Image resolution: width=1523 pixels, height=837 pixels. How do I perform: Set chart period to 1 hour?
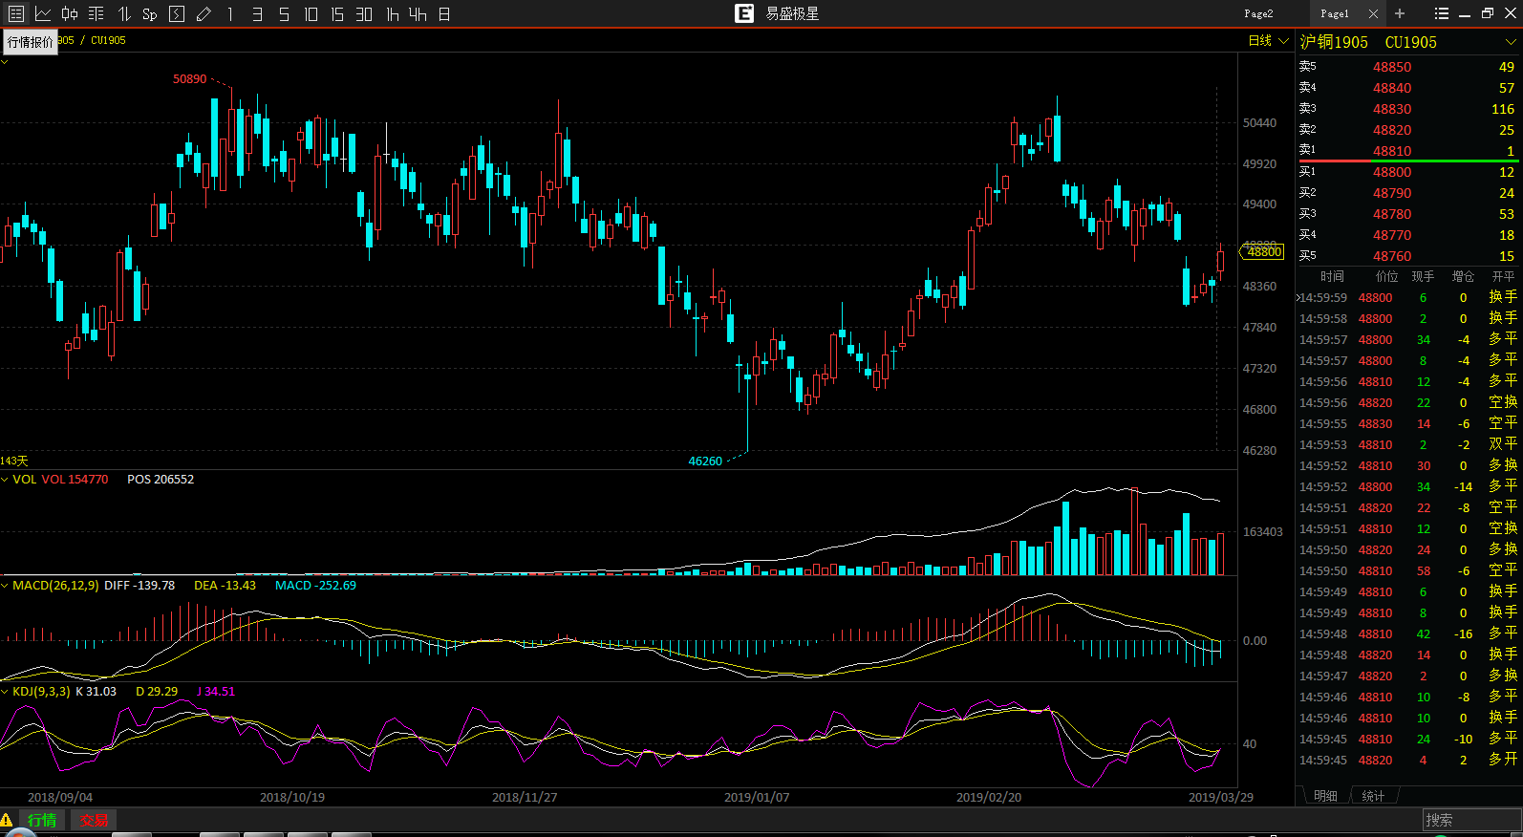[x=392, y=13]
